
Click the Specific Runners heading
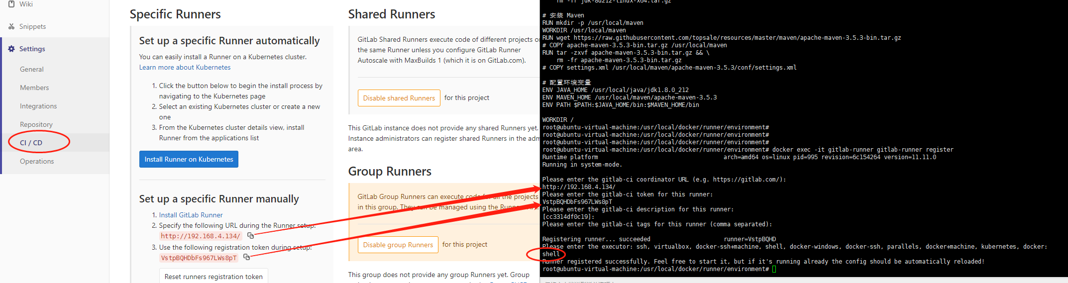(x=175, y=14)
